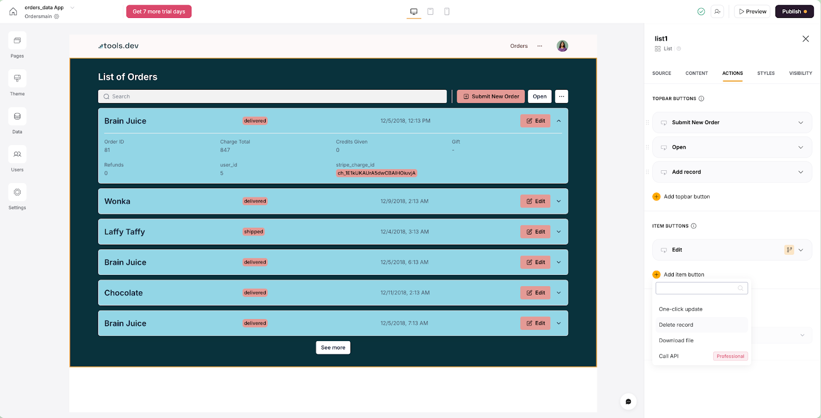Click the home icon in top bar
This screenshot has height=418, width=821.
coord(13,11)
